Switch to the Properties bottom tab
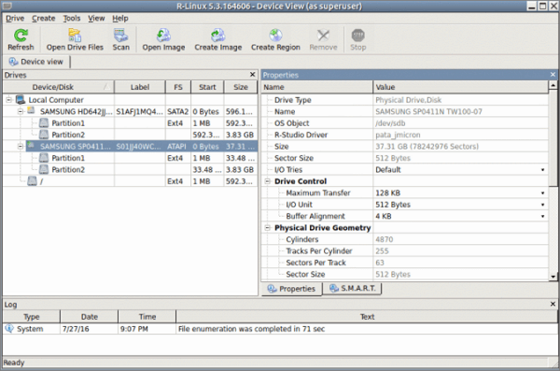The image size is (560, 371). tap(292, 289)
